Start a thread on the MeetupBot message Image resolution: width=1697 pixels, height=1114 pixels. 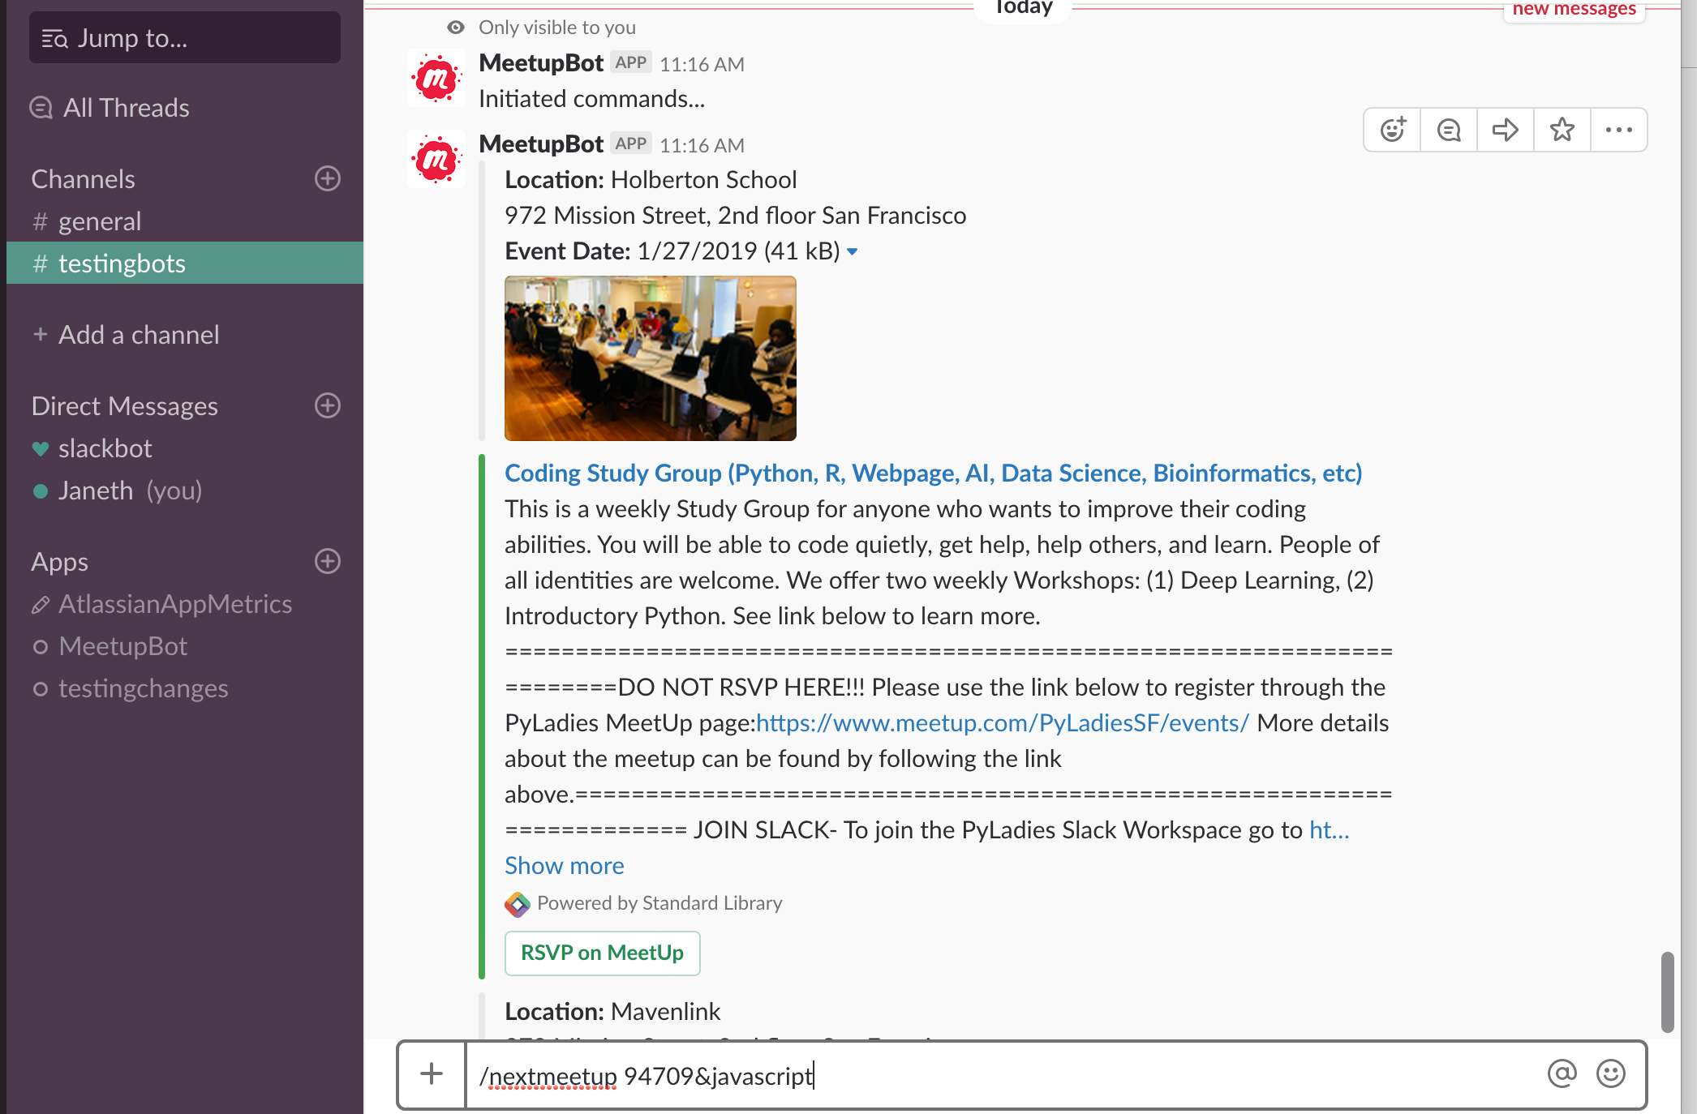[1449, 130]
